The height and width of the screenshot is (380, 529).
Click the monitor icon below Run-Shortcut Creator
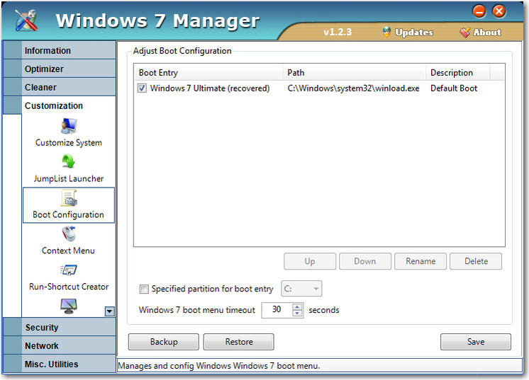point(69,306)
